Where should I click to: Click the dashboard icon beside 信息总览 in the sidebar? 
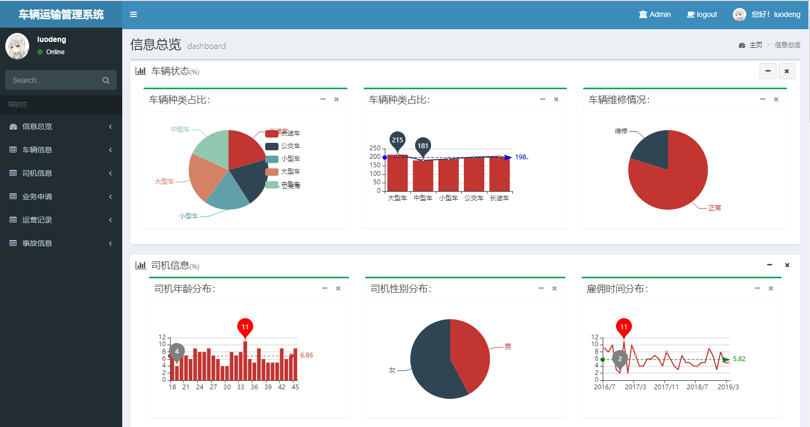click(13, 126)
